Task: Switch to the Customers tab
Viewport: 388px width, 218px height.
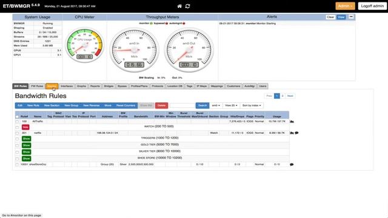Action: [x=233, y=86]
